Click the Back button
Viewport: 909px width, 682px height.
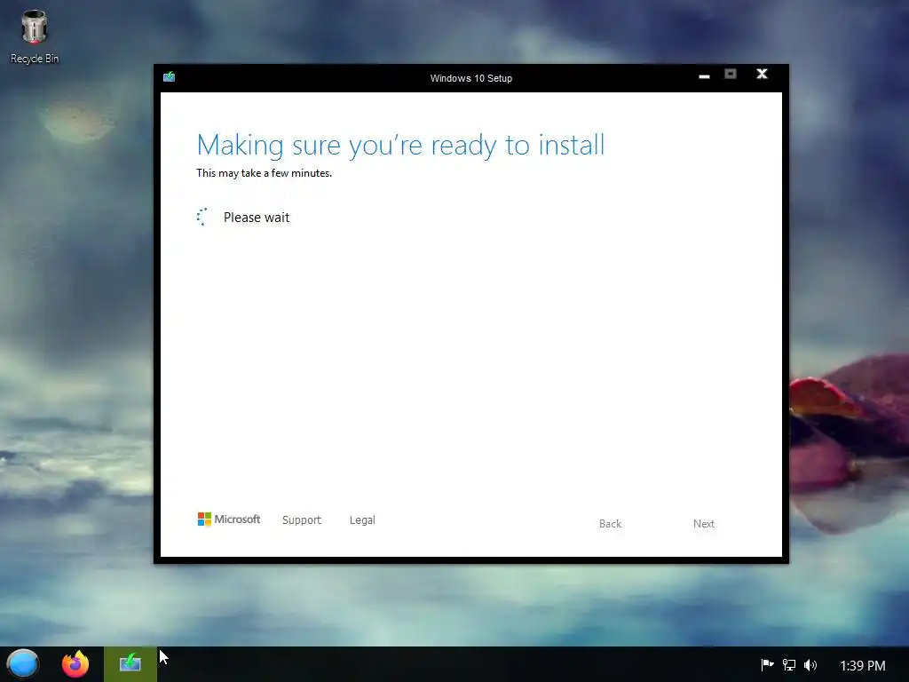pyautogui.click(x=610, y=524)
